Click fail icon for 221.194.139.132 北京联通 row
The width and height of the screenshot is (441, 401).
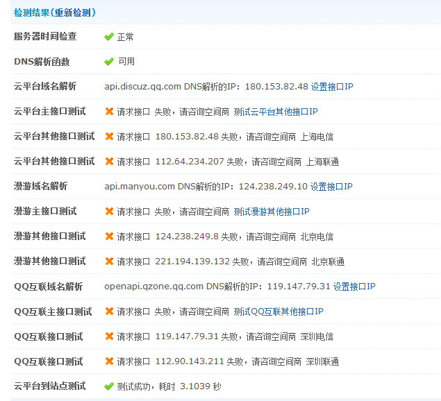[109, 262]
